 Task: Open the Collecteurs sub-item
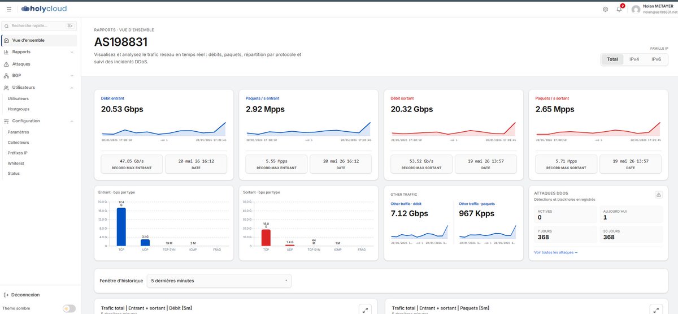tap(19, 143)
